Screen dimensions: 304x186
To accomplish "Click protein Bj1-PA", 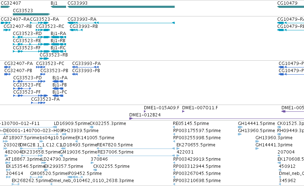I will click(58, 81).
